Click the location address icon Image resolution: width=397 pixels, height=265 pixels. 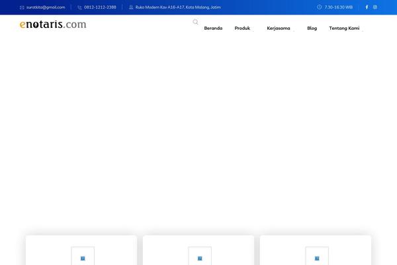point(131,7)
